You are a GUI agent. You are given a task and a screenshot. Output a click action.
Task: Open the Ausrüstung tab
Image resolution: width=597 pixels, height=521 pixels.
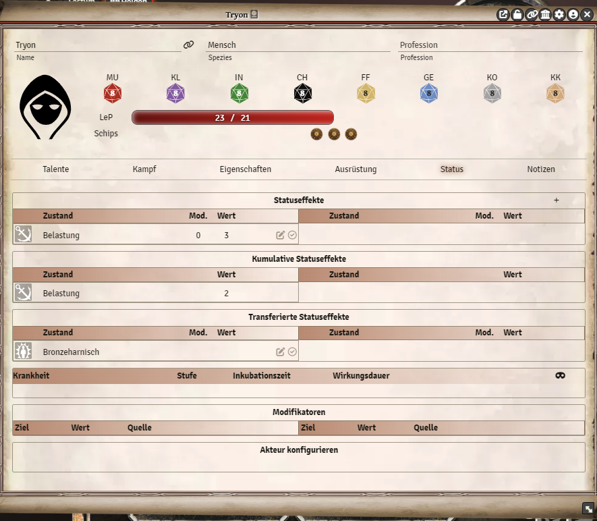point(356,169)
